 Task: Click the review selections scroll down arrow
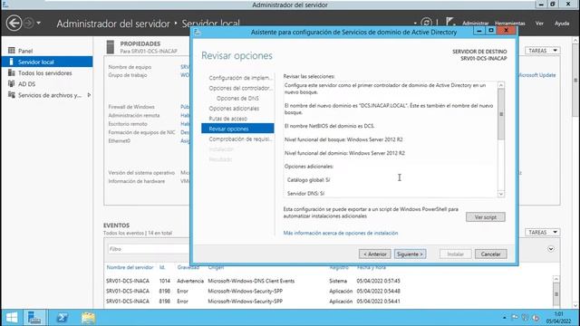[501, 194]
